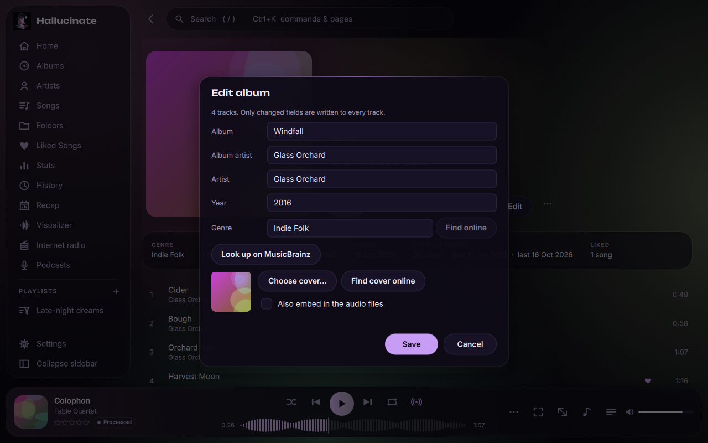
Task: Go to Albums in sidebar
Action: click(69, 66)
